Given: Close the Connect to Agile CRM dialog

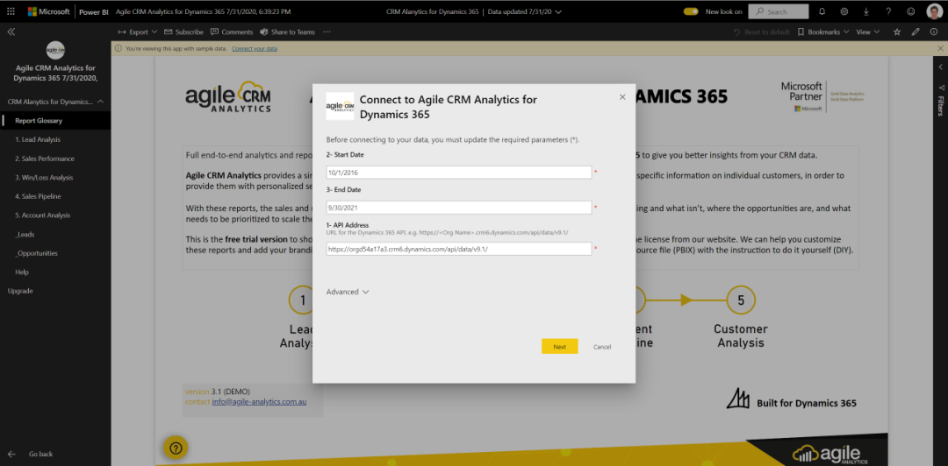Looking at the screenshot, I should tap(622, 96).
